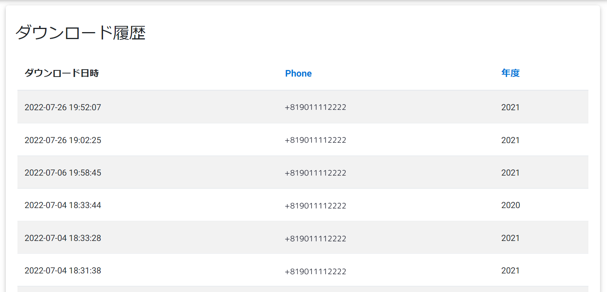Screen dimensions: 607x292
Task: Select the 2022-07-26 19:52:07 timestamp cell
Action: point(63,107)
